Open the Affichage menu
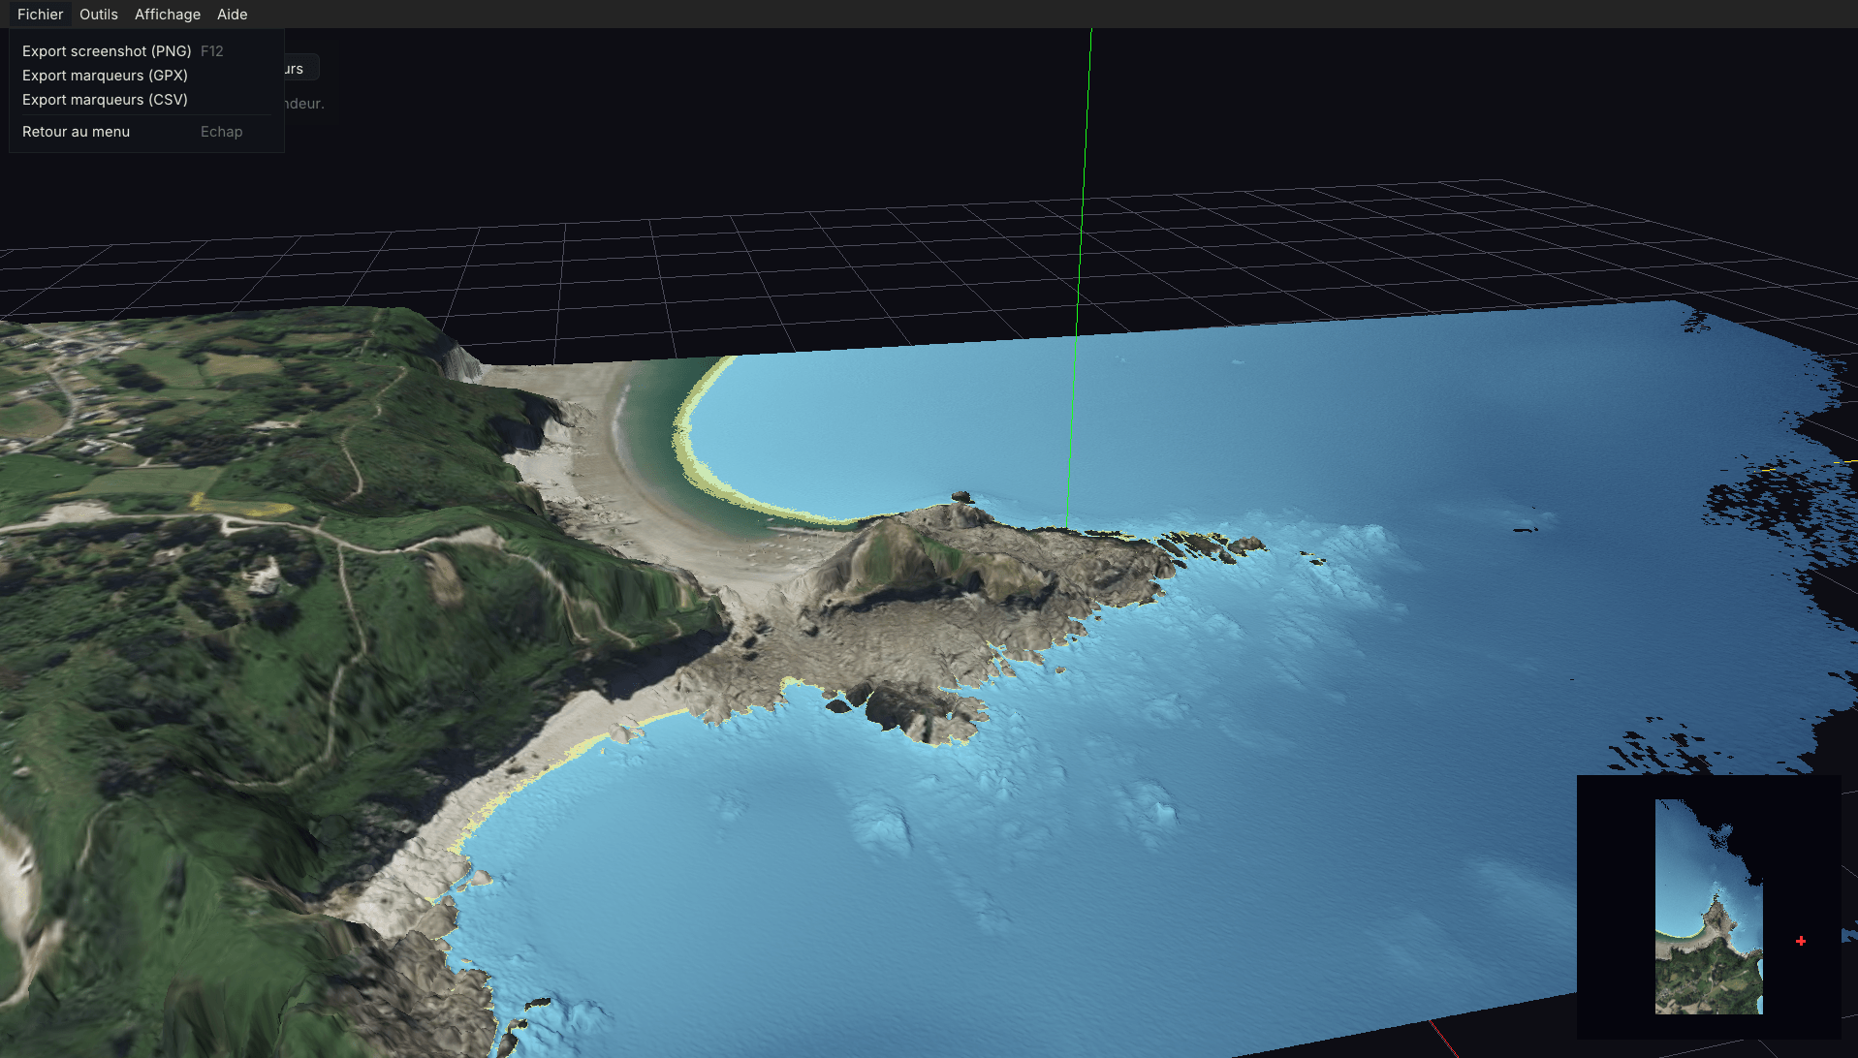 click(168, 15)
